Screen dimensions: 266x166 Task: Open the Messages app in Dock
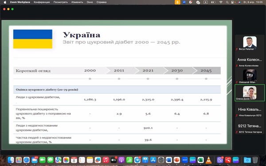[x=51, y=160]
